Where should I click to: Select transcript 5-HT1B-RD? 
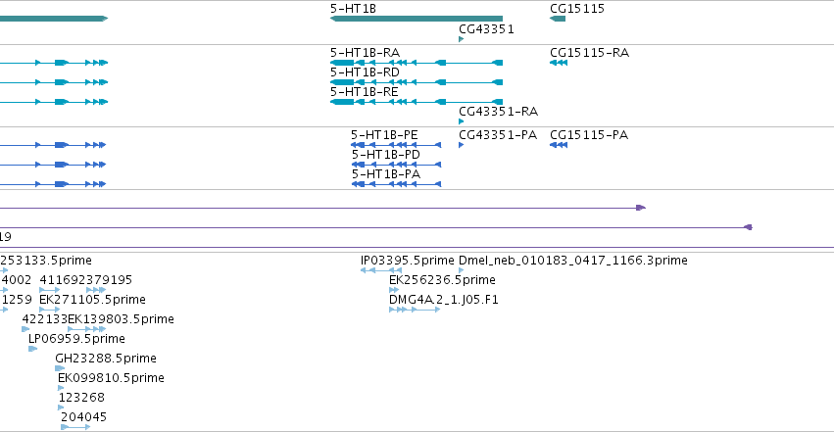(417, 82)
